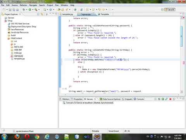Open the Search toolbar dropdown arrow
186x140 pixels.
70,10
